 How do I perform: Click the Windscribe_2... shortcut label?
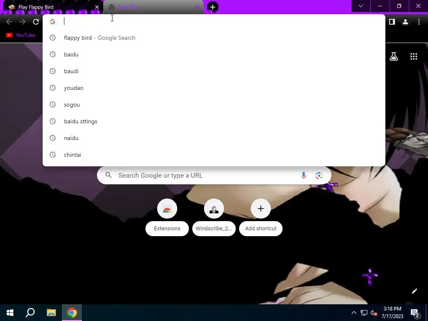(x=214, y=229)
